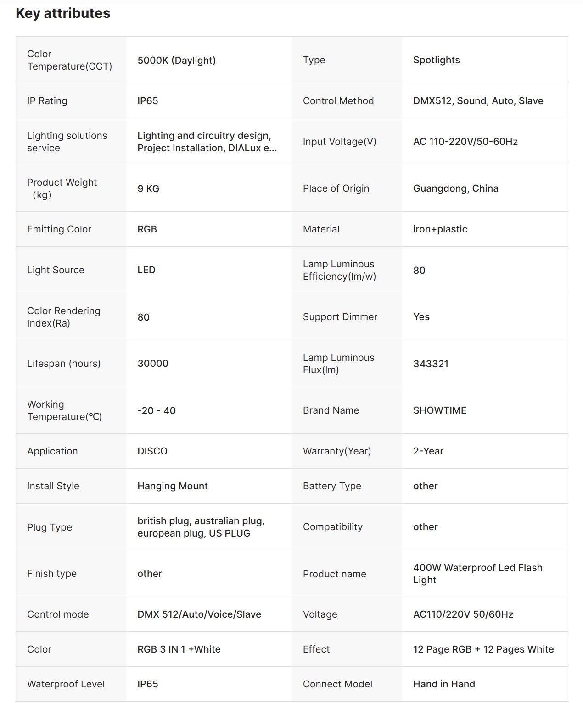Click the Hand in Hand connect model value
This screenshot has width=583, height=703.
click(x=444, y=684)
